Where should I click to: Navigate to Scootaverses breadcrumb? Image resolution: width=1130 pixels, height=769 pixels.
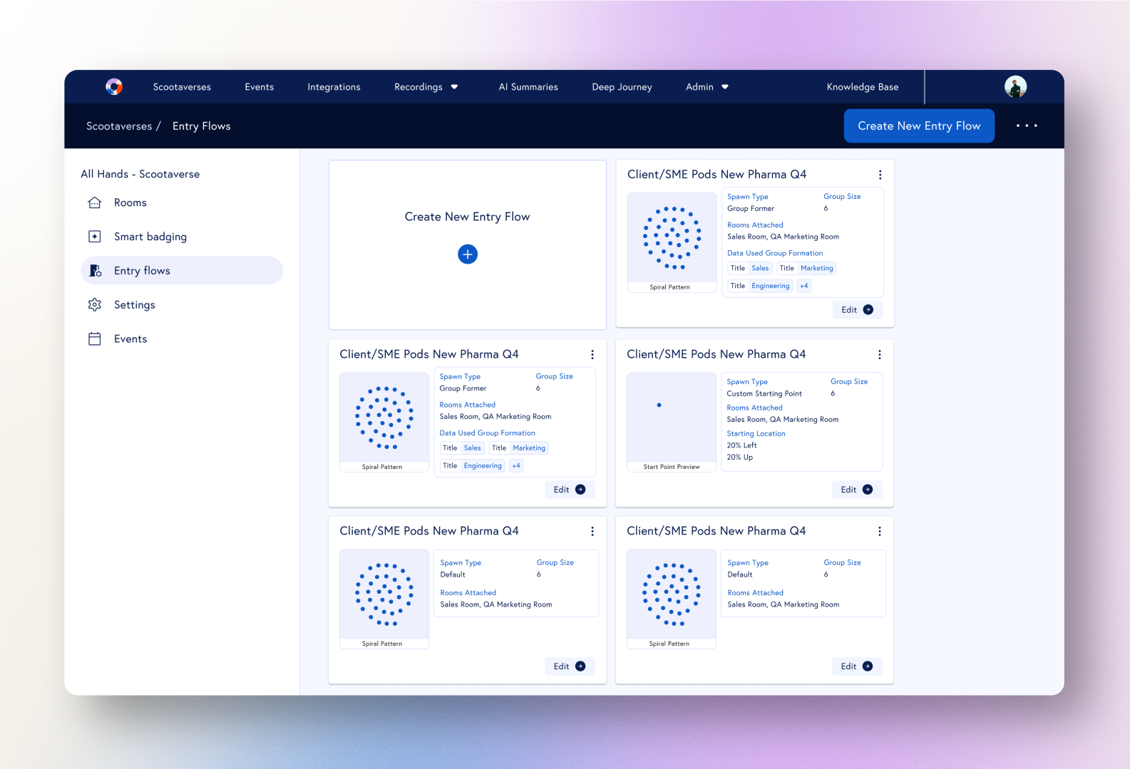[x=119, y=126]
